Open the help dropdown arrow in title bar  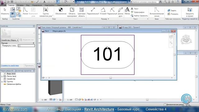pyautogui.click(x=180, y=2)
